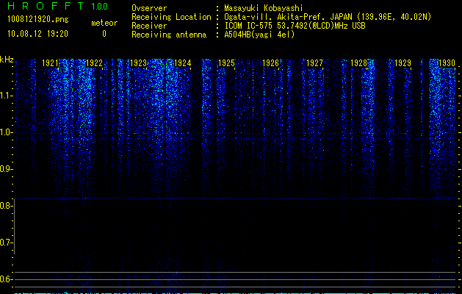
Task: Select the version number 1.0.0
Action: [100, 7]
